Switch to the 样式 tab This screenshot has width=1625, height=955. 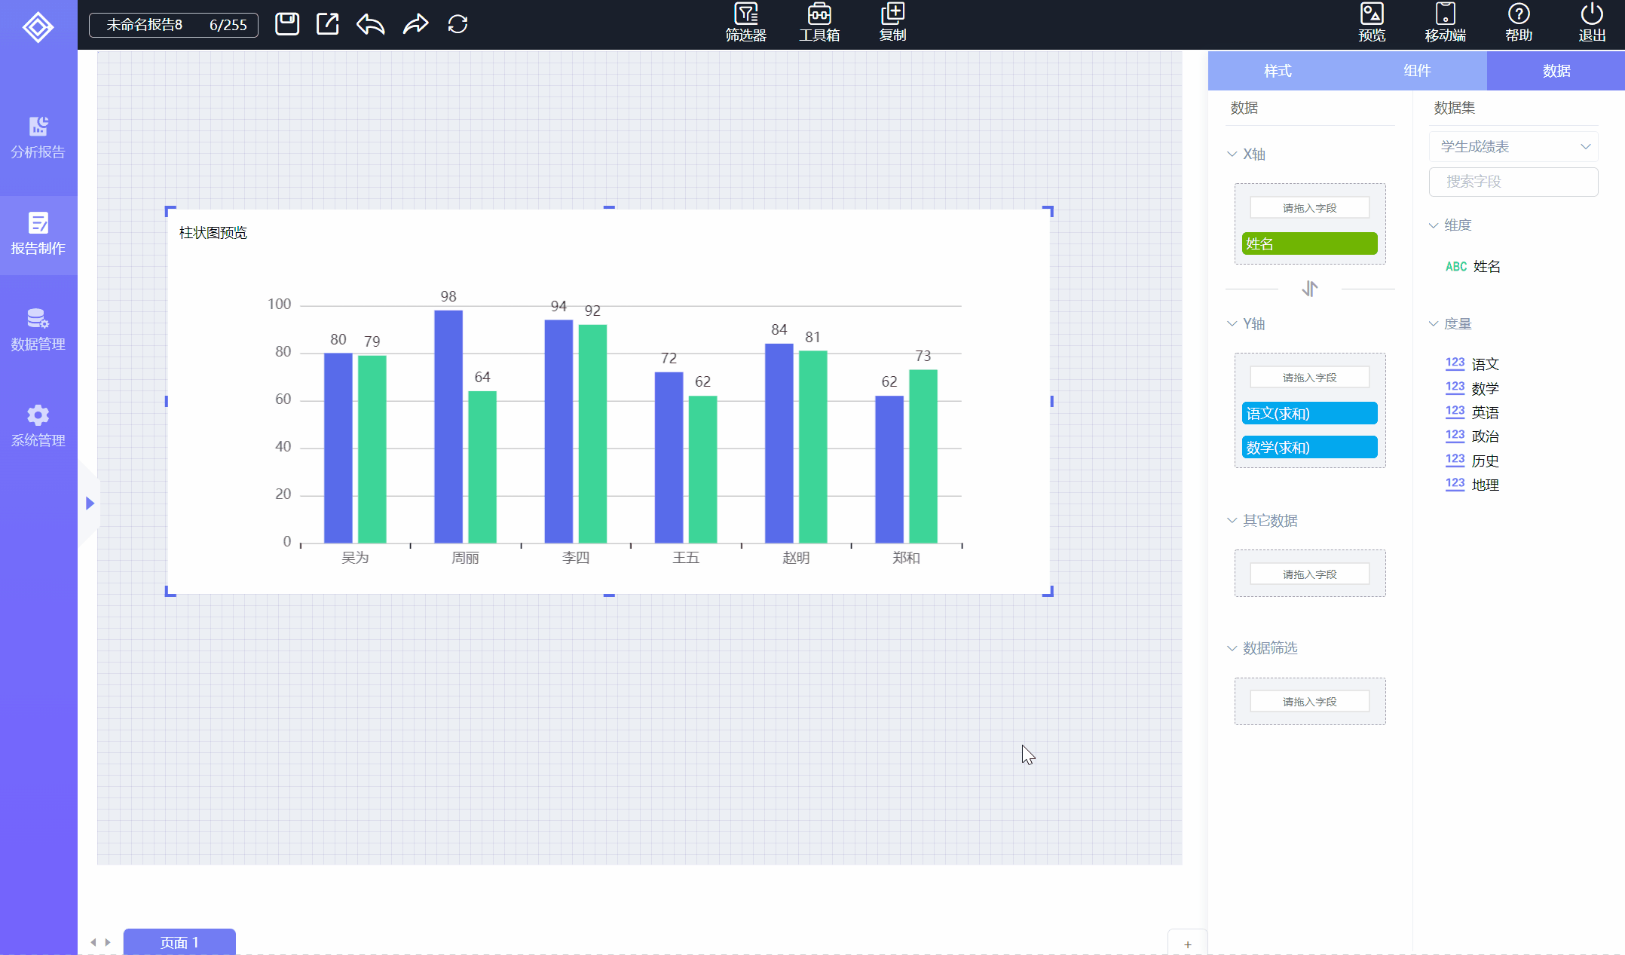click(x=1278, y=71)
